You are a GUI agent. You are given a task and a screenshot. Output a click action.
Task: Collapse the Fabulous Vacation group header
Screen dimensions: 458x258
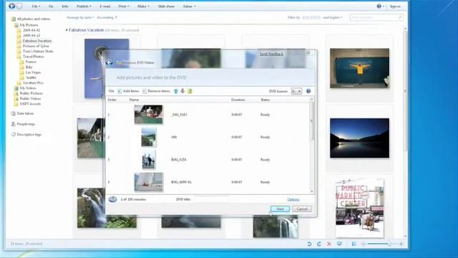point(67,30)
